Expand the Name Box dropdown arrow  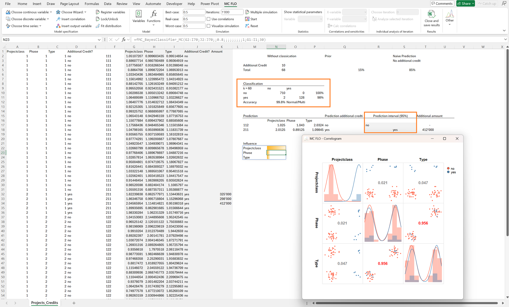(99, 40)
